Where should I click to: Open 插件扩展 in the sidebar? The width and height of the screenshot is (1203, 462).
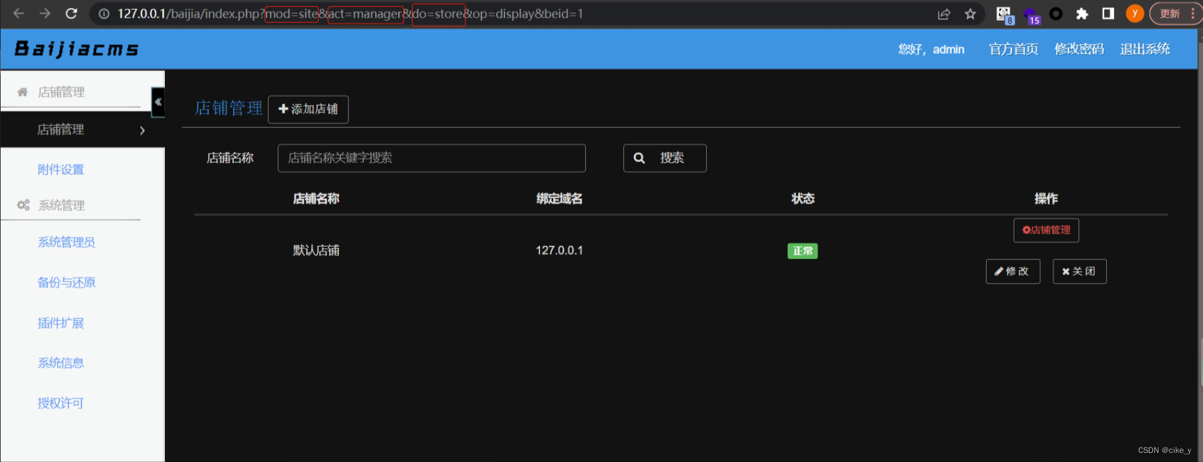(x=61, y=323)
